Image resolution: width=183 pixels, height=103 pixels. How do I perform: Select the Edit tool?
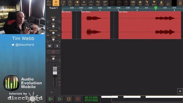(x=63, y=3)
